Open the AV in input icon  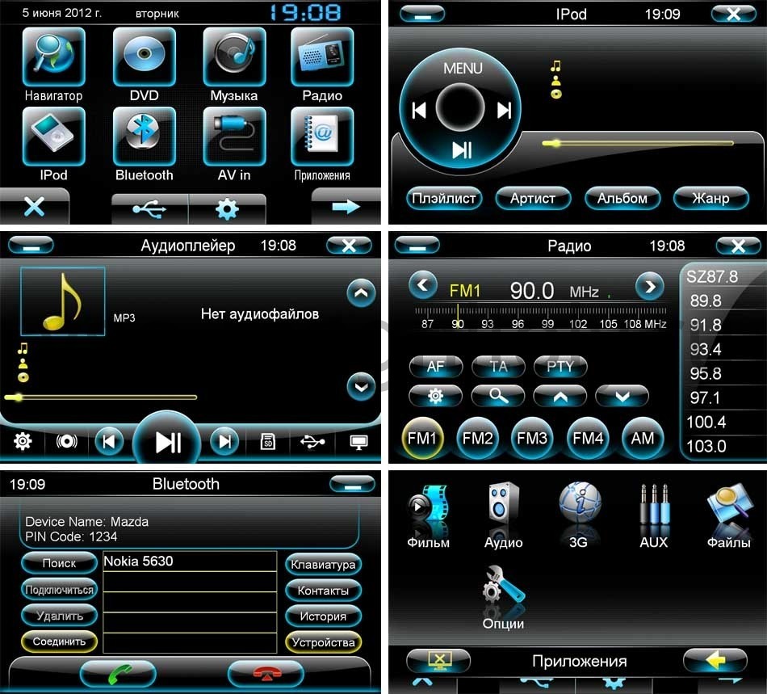pos(233,137)
